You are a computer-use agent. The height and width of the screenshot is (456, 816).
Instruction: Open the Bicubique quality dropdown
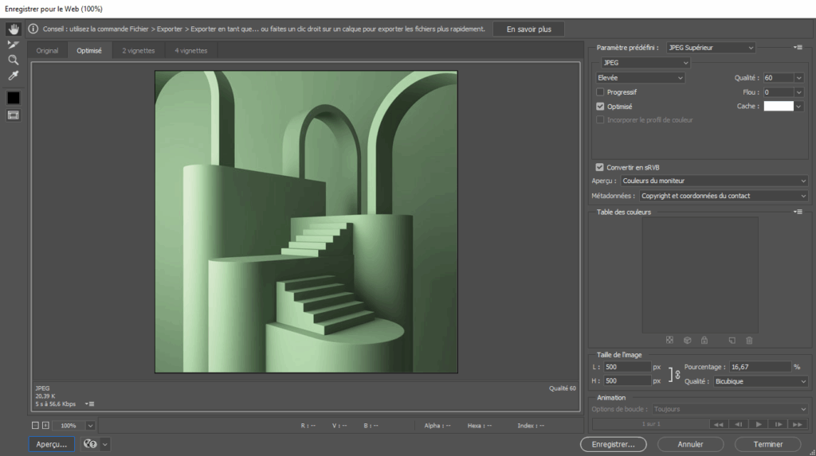pos(760,381)
